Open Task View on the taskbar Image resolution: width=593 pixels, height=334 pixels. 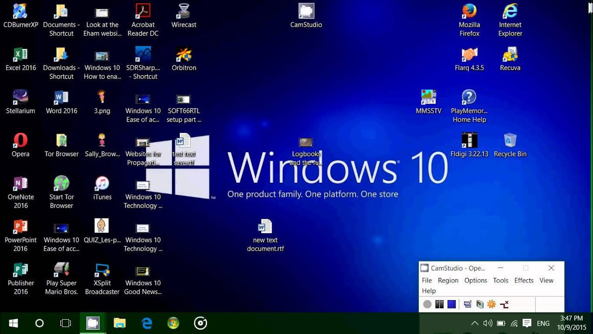66,323
